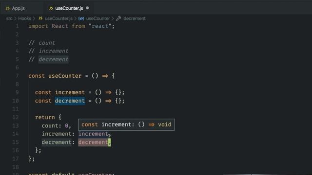Click the JS icon on useCounter.js tab
Image resolution: width=312 pixels, height=175 pixels.
pos(51,8)
